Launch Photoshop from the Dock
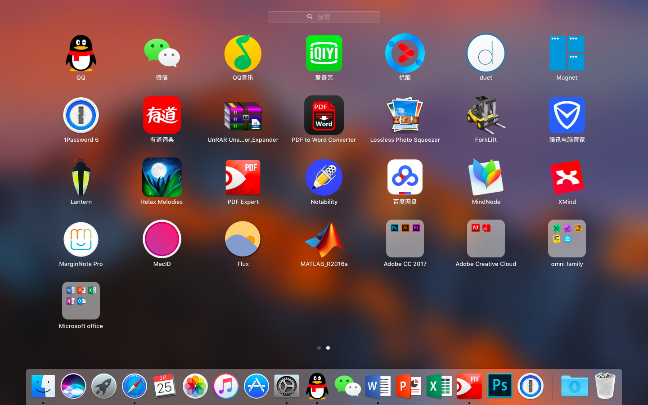The height and width of the screenshot is (405, 648). coord(500,386)
